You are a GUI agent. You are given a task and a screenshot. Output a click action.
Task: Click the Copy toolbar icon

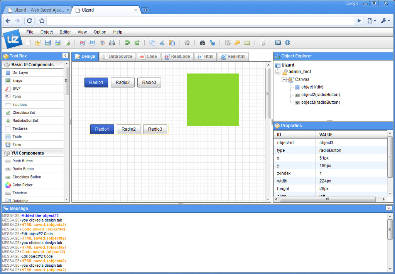coord(152,42)
